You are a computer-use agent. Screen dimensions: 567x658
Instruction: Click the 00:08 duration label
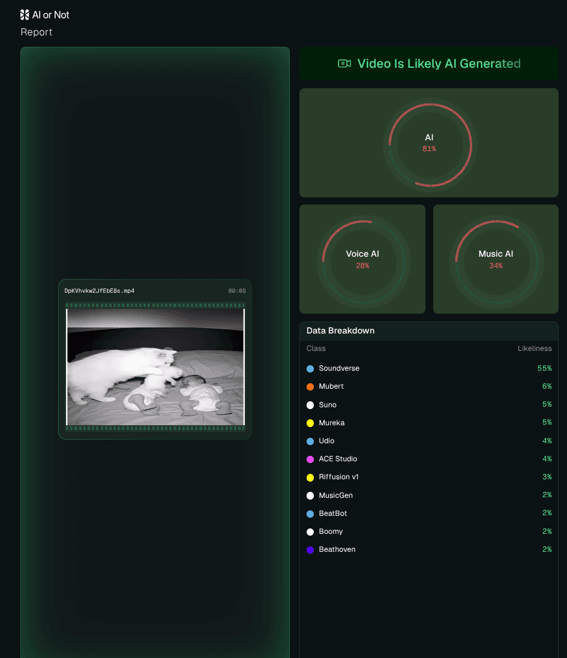click(235, 290)
